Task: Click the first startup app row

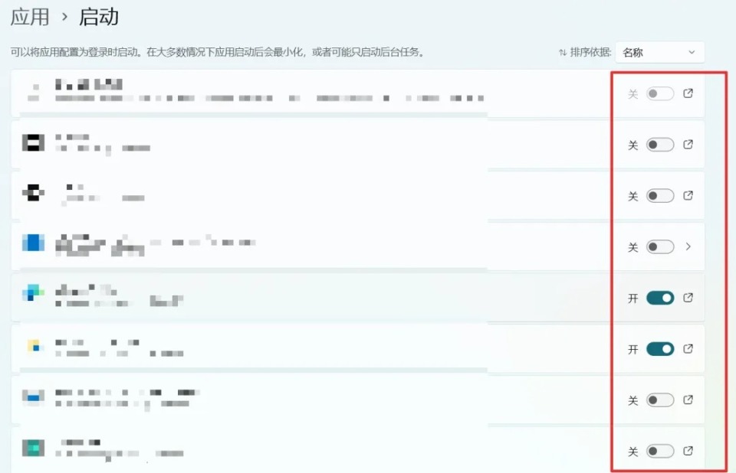Action: tap(307, 93)
